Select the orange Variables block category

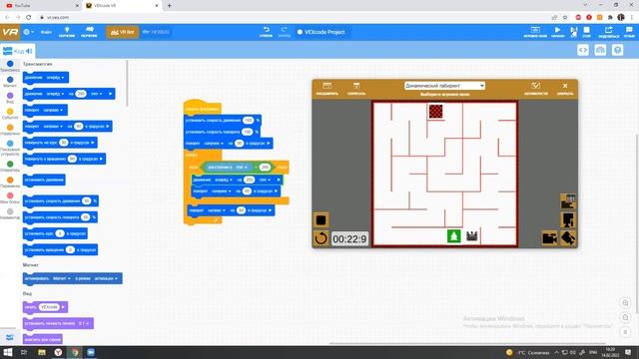(x=10, y=181)
